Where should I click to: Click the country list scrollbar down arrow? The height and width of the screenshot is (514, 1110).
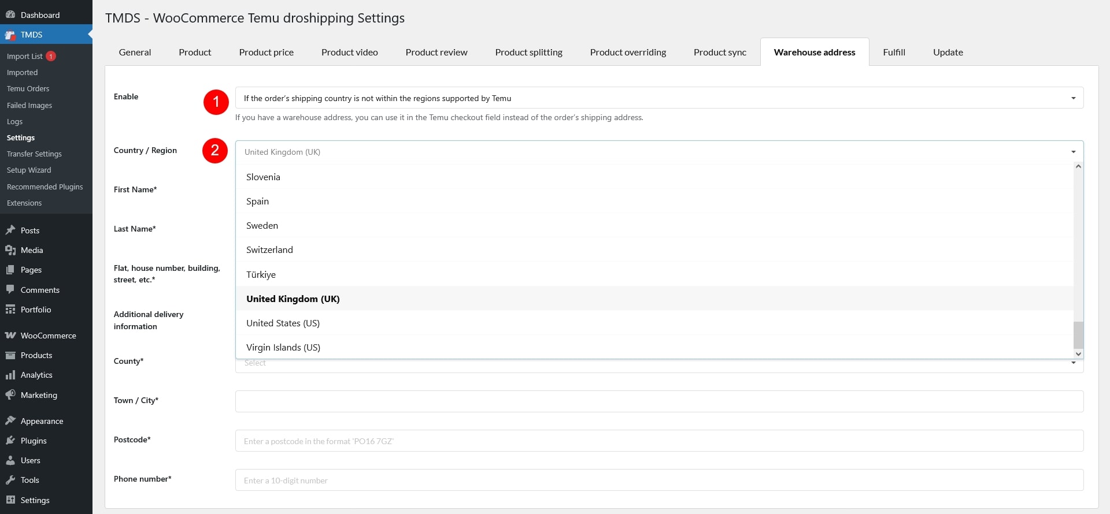(x=1078, y=353)
